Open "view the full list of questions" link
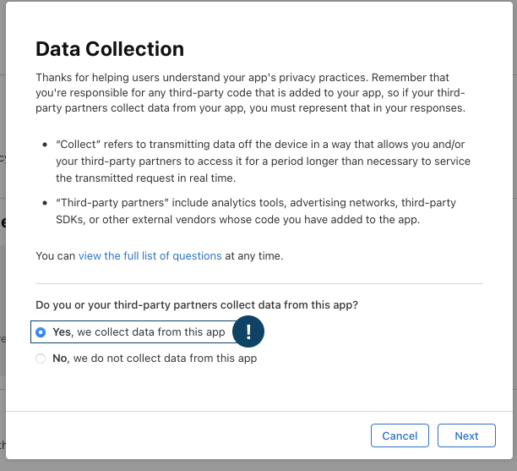This screenshot has height=471, width=517. click(150, 256)
